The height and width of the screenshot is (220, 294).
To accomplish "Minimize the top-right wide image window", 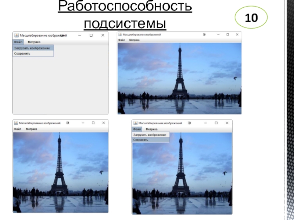I will click(218, 34).
